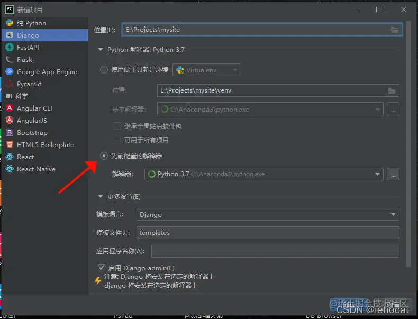
Task: Click the 模板文件夹 templates field
Action: (x=268, y=233)
